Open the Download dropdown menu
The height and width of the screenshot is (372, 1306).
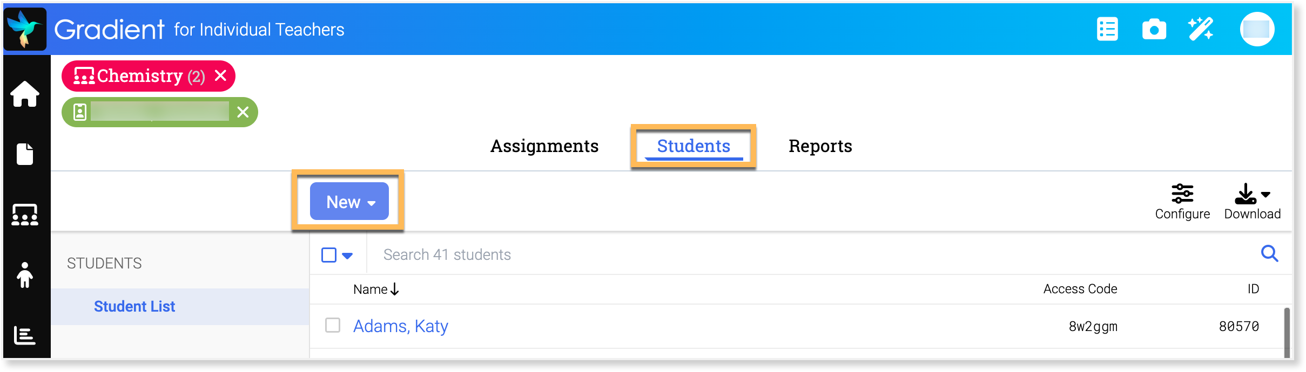click(x=1252, y=202)
